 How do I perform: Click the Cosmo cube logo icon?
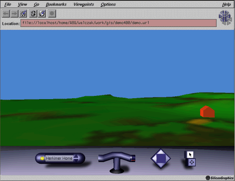pos(225,18)
